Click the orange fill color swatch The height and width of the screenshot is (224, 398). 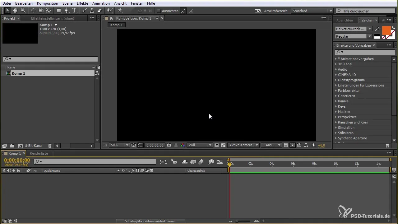[386, 30]
